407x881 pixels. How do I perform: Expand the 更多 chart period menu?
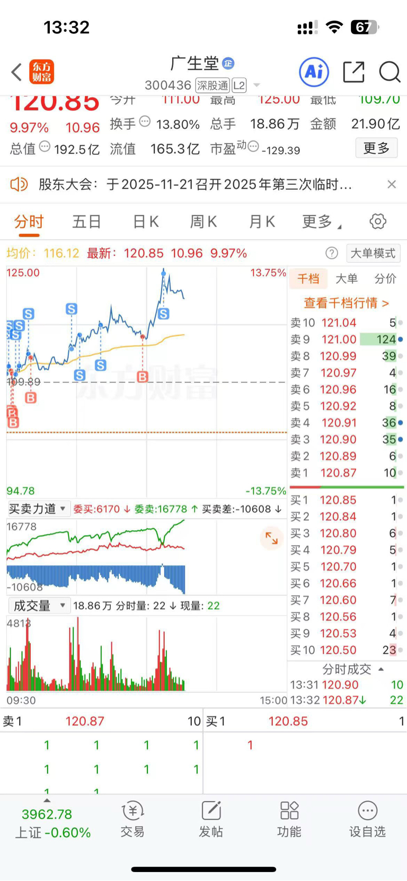click(x=321, y=221)
